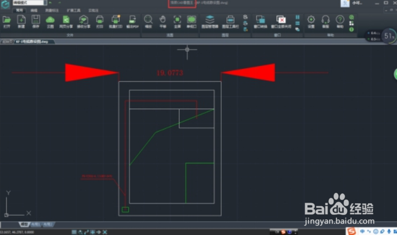The height and width of the screenshot is (235, 397).
Task: Select the 常用 ribbon tab
Action: coord(19,10)
